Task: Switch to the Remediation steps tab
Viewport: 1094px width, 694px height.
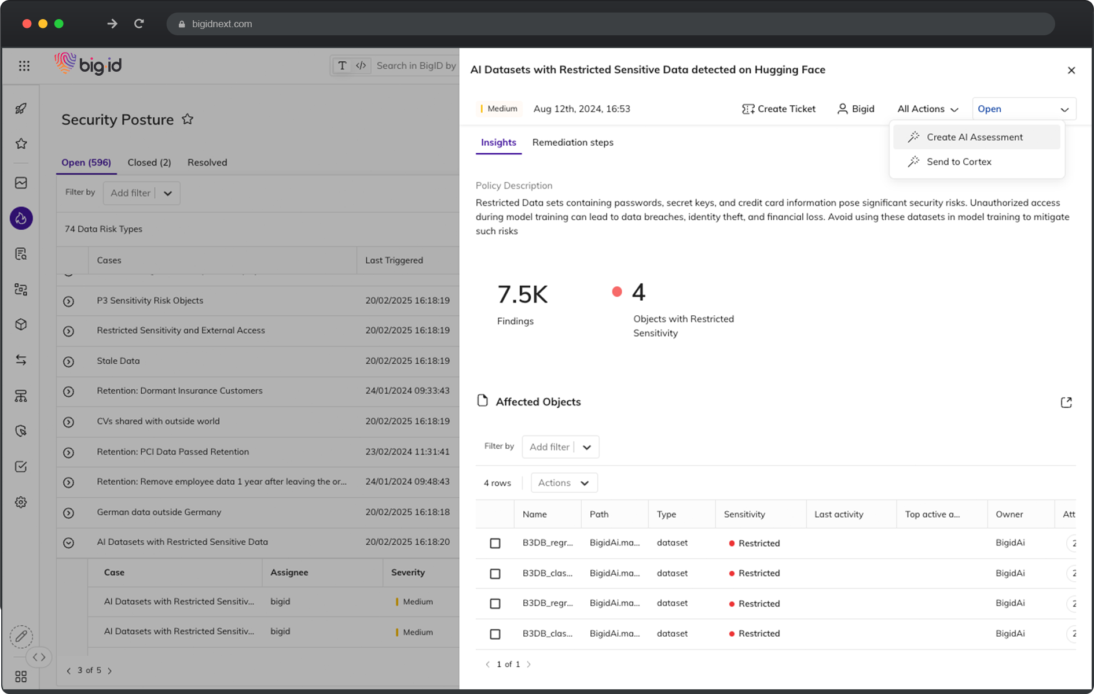Action: click(572, 142)
